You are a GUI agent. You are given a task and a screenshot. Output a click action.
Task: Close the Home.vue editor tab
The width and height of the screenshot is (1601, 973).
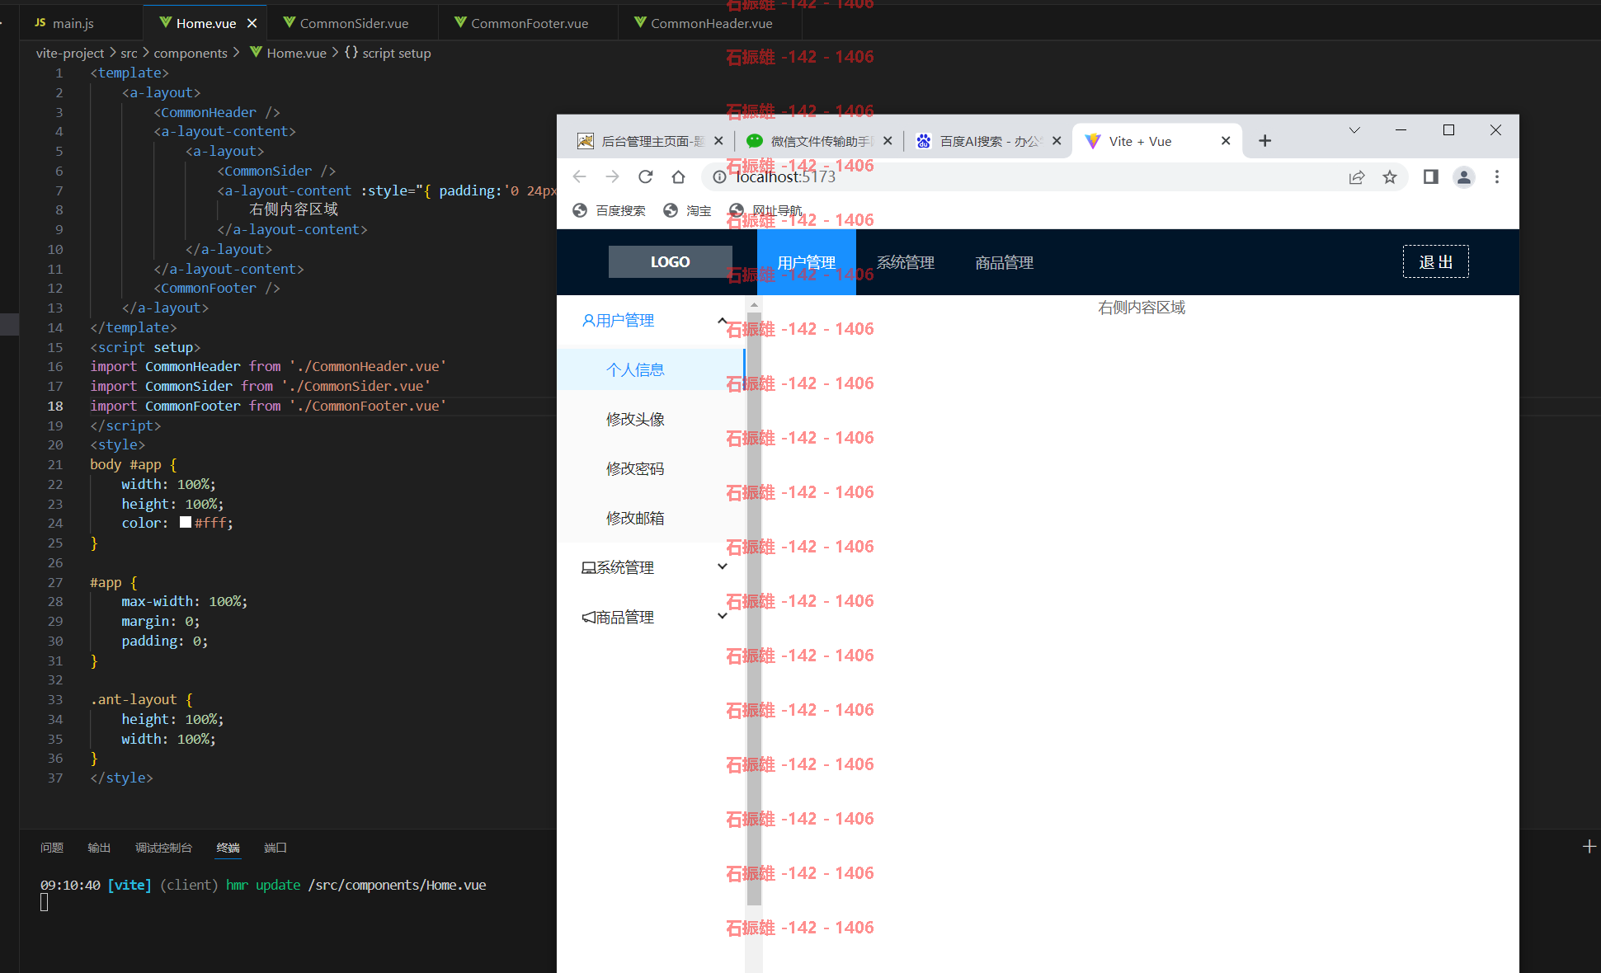click(252, 23)
